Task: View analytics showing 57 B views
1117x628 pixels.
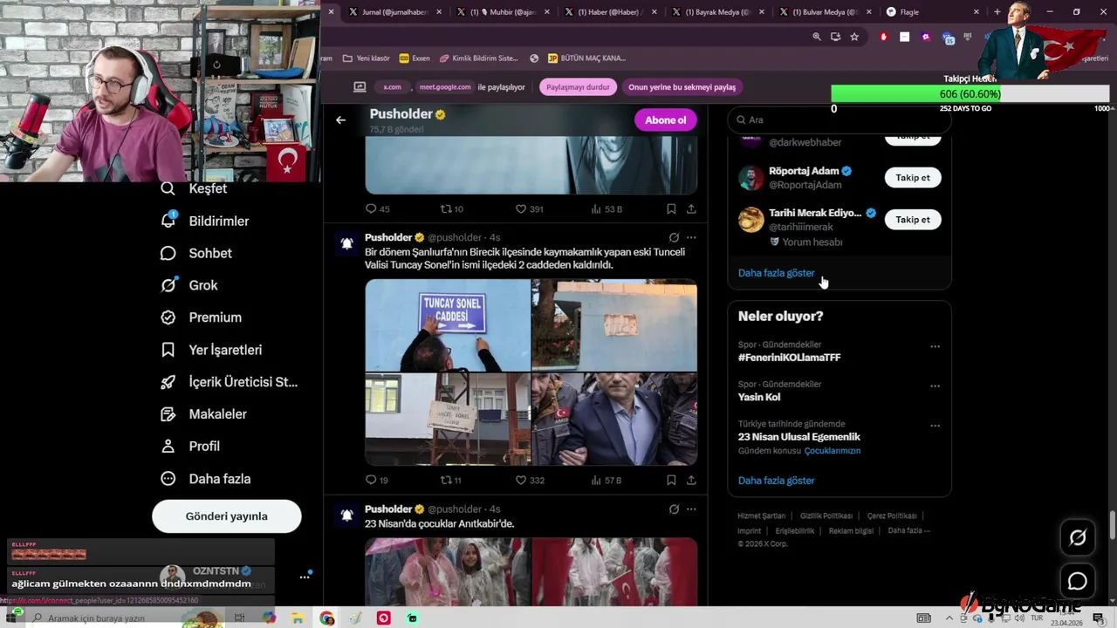Action: [x=606, y=480]
